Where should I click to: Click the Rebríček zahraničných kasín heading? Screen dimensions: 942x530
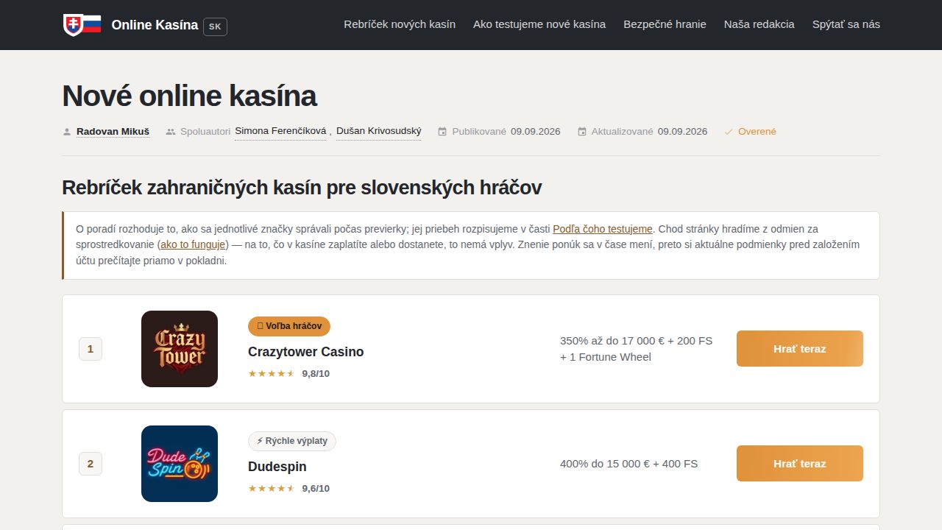(x=302, y=188)
